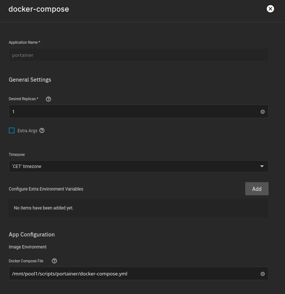The width and height of the screenshot is (285, 294).
Task: Clear the Docker Compose File path
Action: 262,274
